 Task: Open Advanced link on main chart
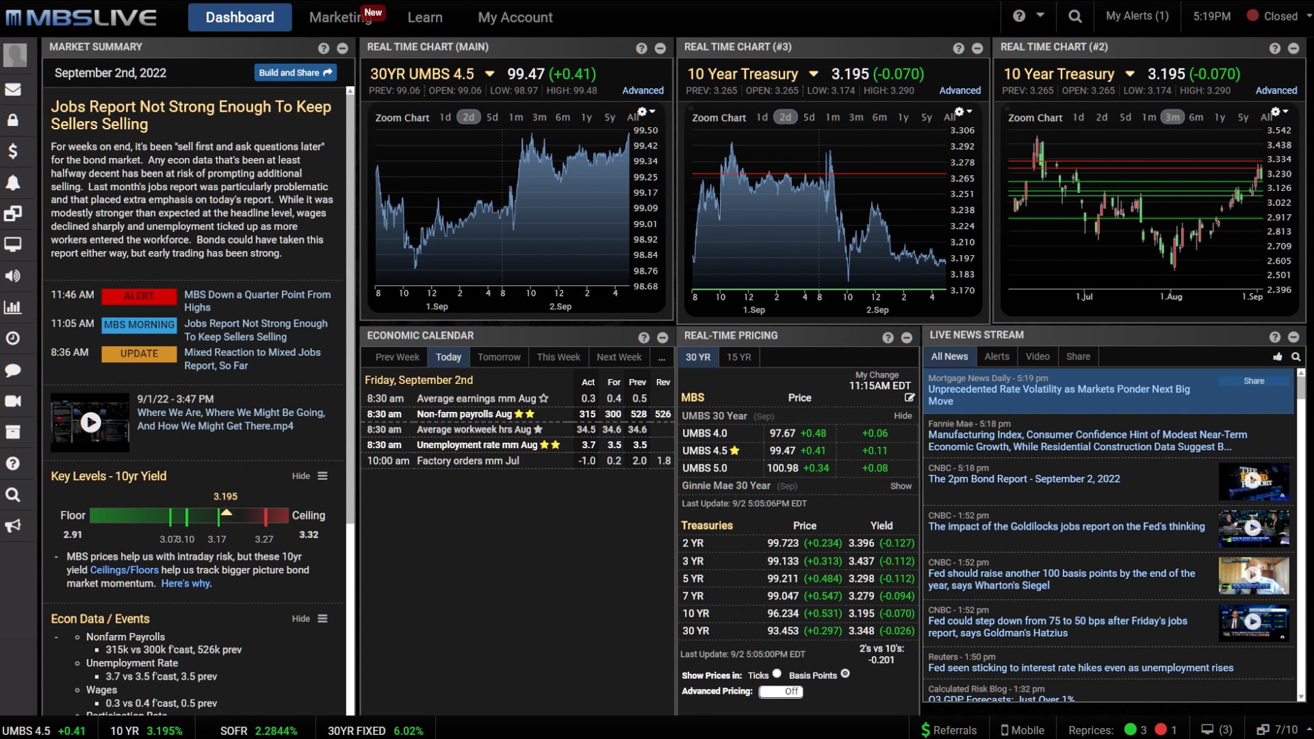tap(643, 90)
